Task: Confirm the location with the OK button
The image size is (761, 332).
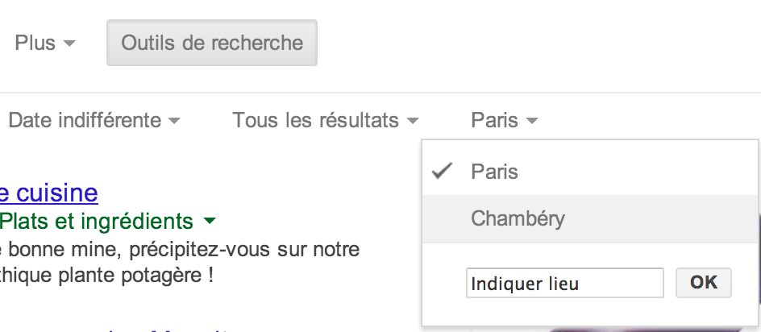Action: [703, 283]
